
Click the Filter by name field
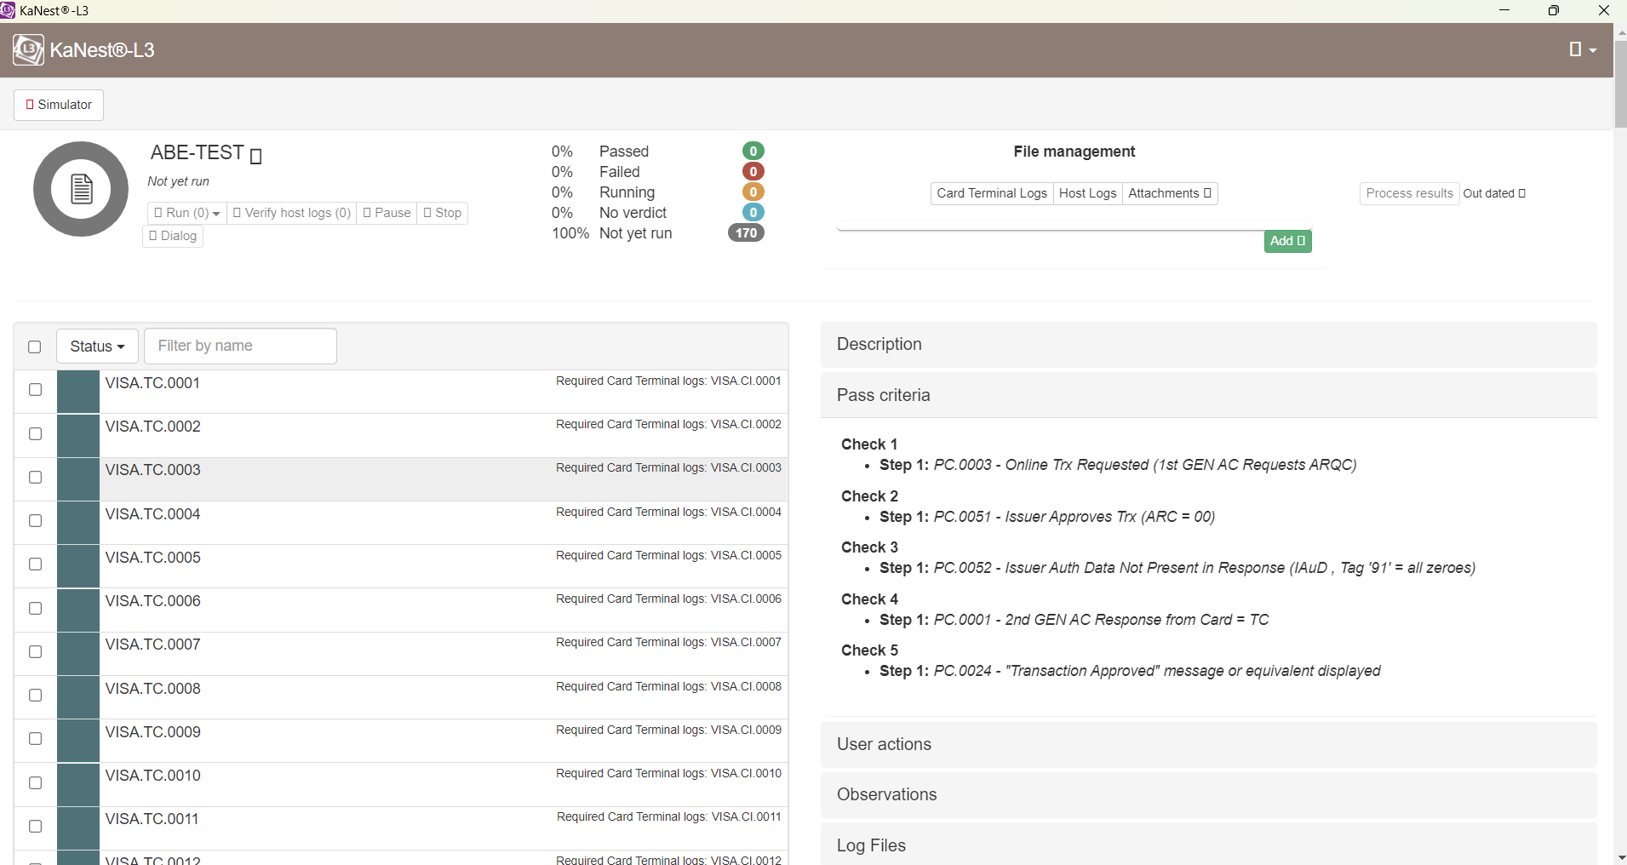[240, 347]
